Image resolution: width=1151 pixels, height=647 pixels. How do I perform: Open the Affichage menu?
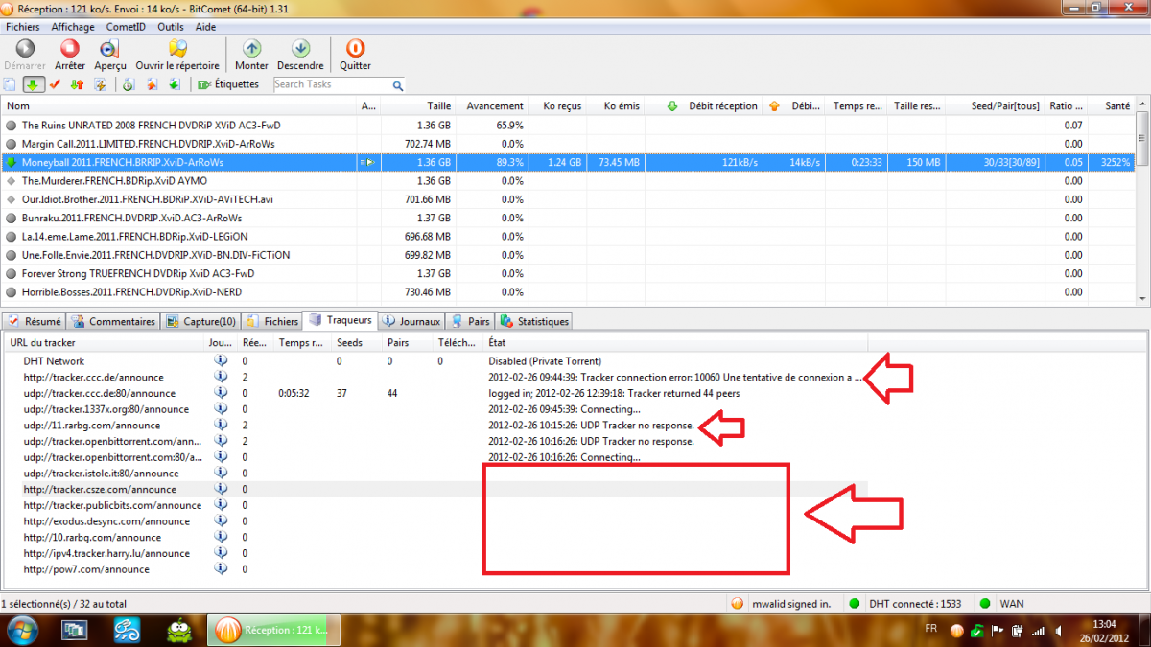point(73,27)
